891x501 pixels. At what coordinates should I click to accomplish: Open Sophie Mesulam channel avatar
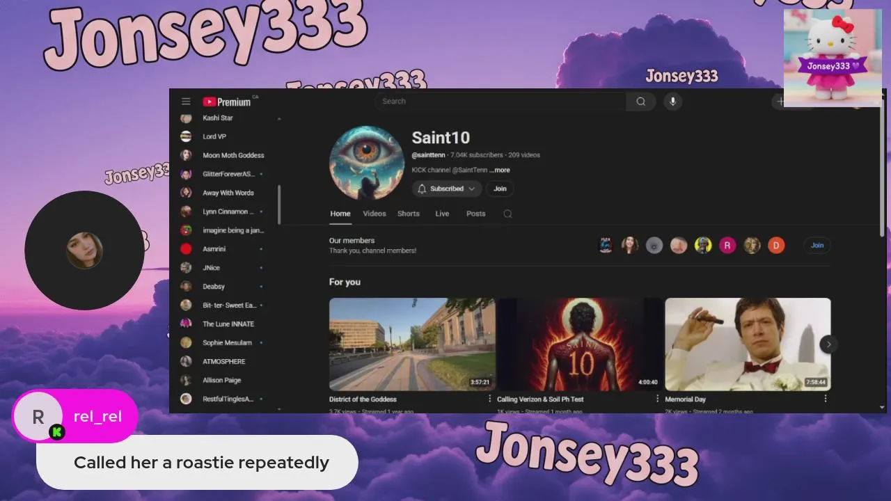186,343
